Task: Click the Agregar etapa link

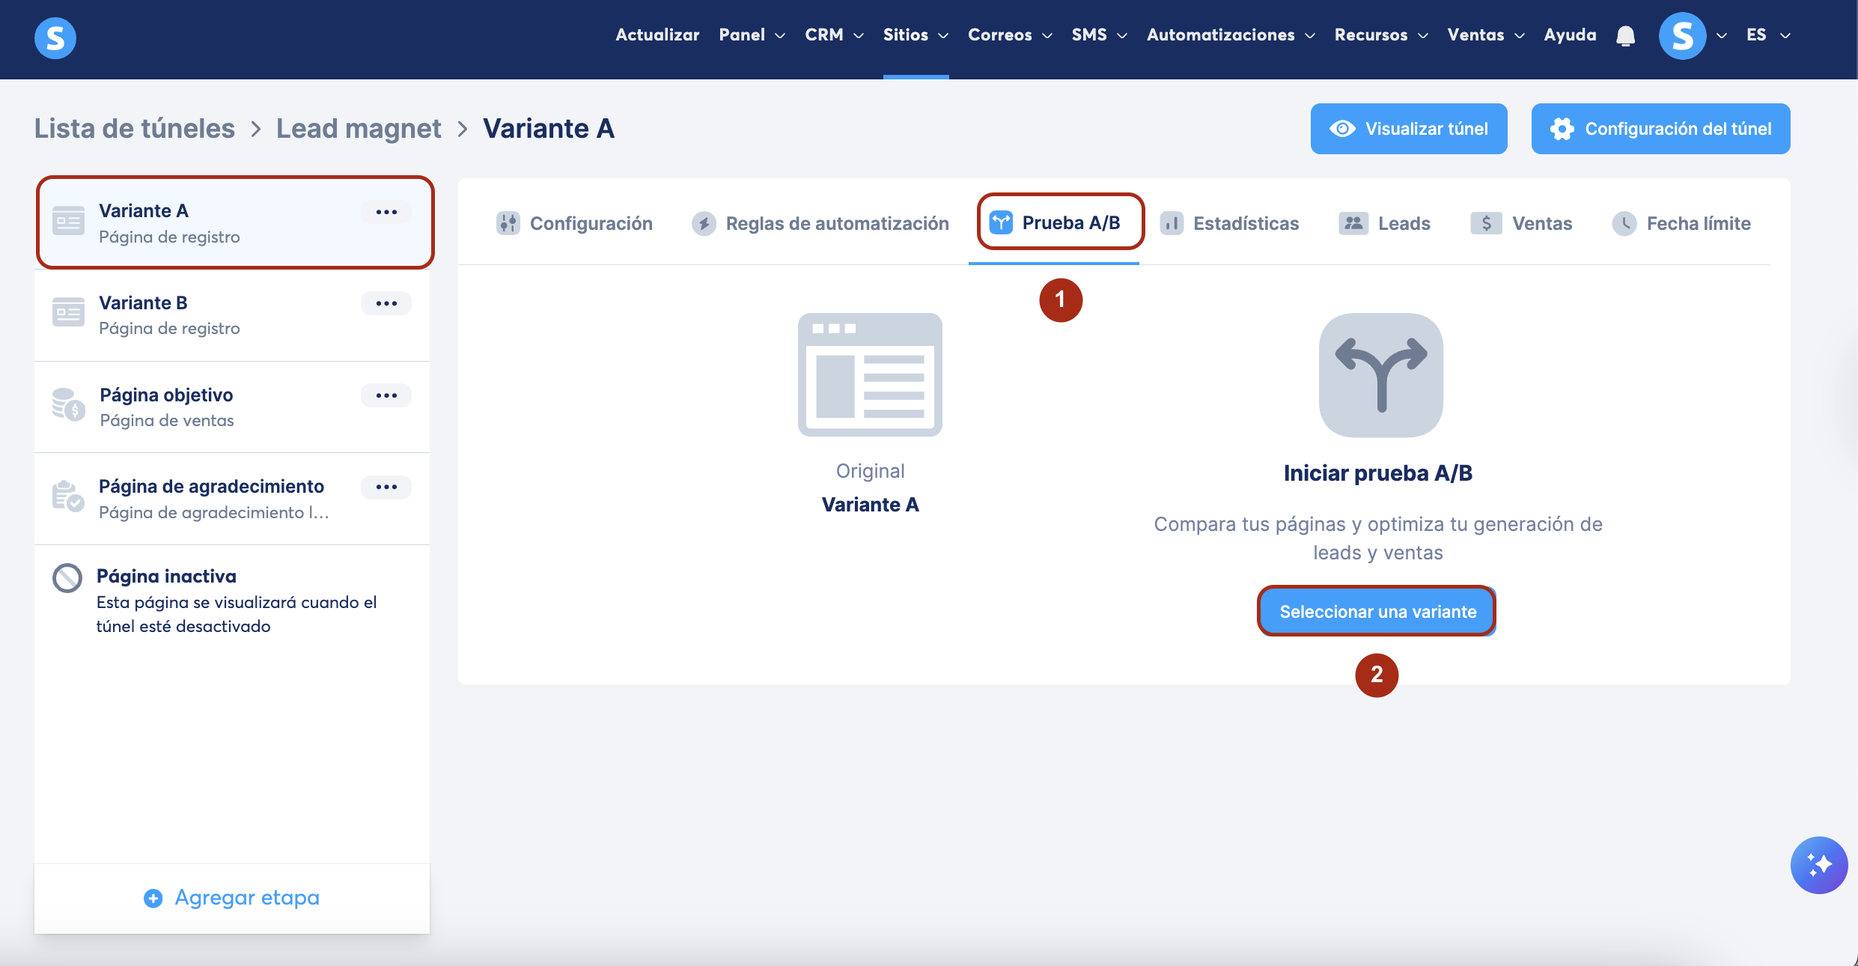Action: click(232, 897)
